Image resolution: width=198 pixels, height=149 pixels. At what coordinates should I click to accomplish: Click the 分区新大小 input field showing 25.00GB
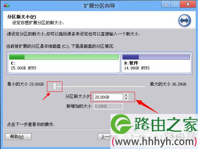click(108, 97)
